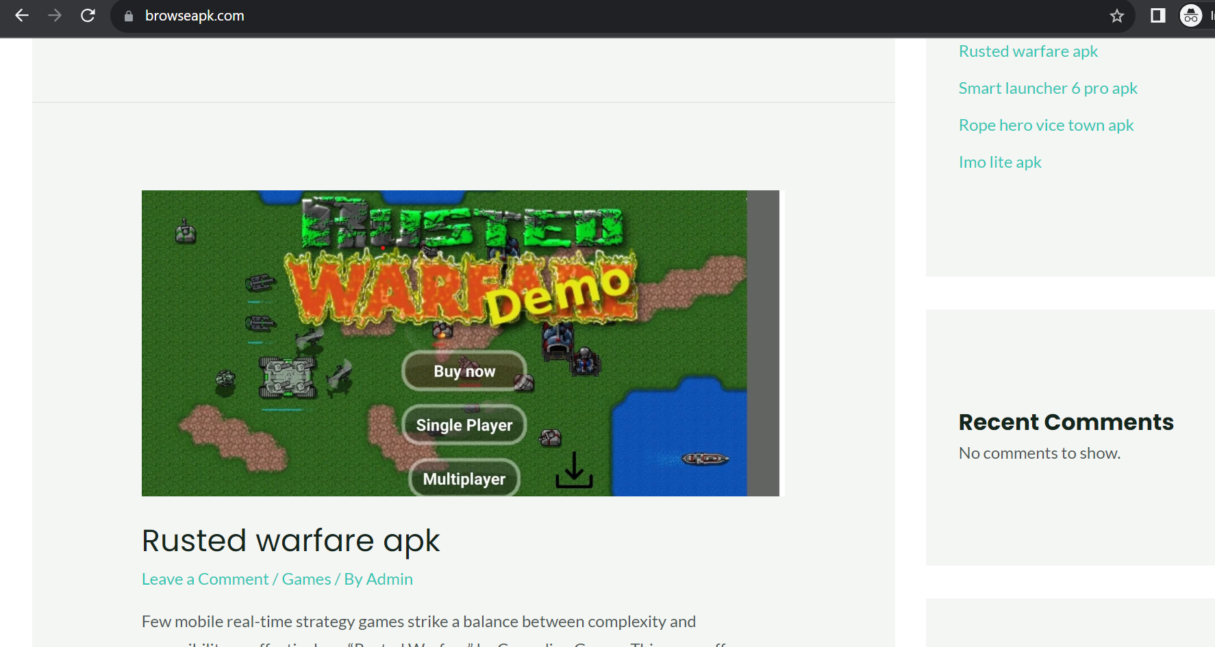Reload the browseapk.com page
This screenshot has height=647, width=1215.
coord(88,15)
